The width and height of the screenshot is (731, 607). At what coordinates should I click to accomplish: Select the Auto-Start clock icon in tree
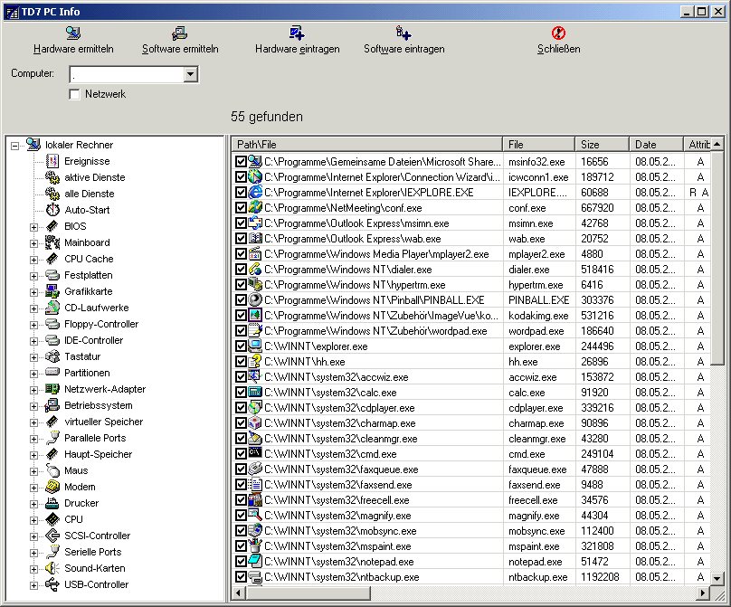click(x=52, y=210)
